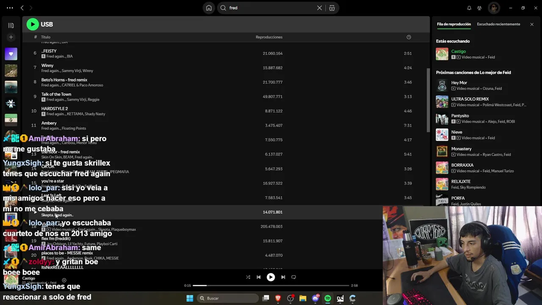The width and height of the screenshot is (542, 305).
Task: Toggle repeat in the player bar
Action: pos(293,277)
